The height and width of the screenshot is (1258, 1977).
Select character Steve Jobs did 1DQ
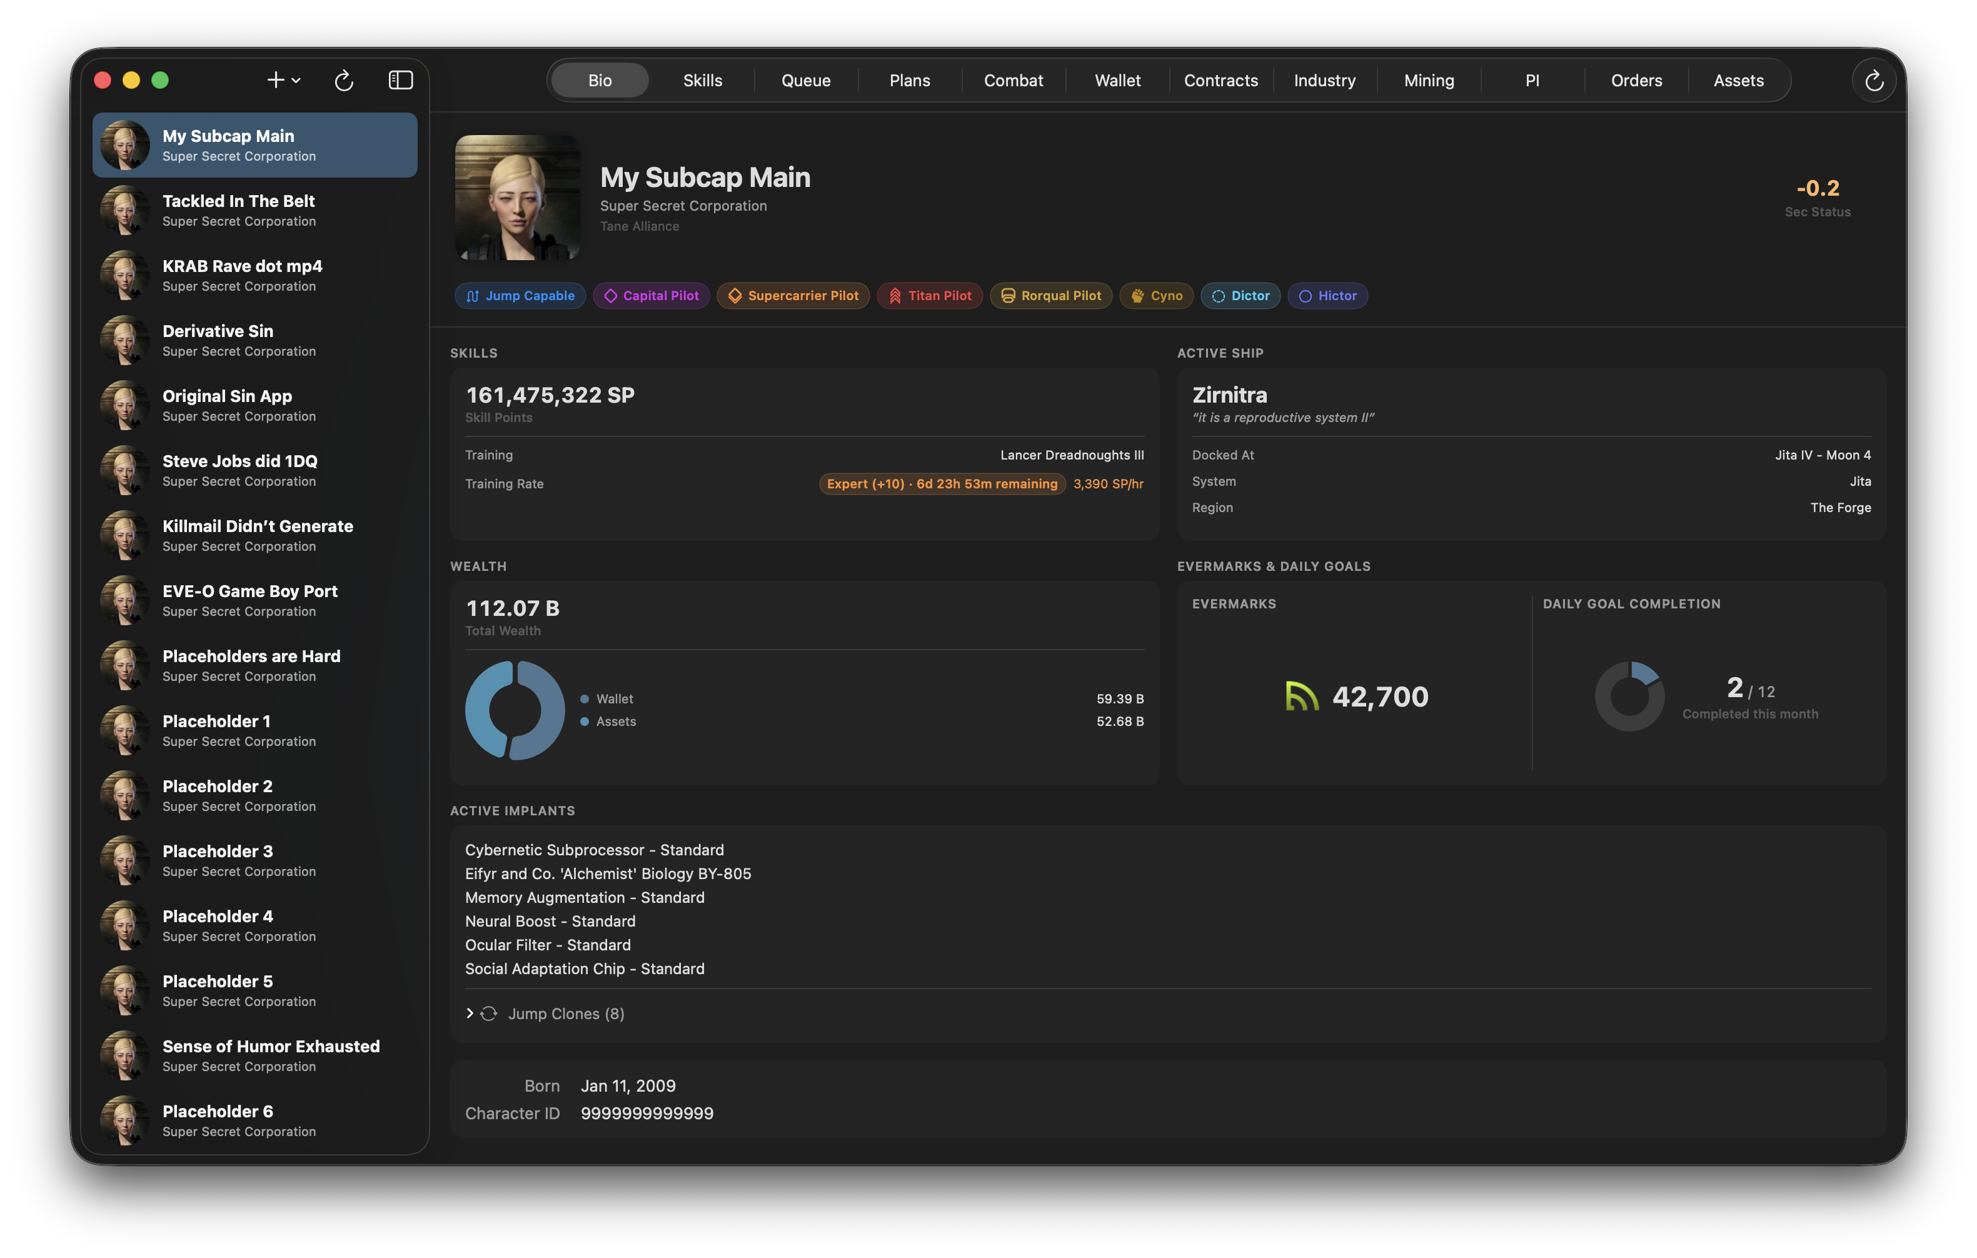(x=254, y=471)
